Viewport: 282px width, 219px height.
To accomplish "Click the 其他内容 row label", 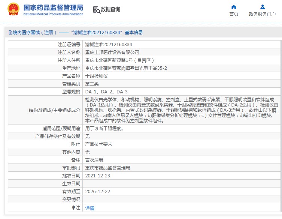I will click(x=71, y=152).
